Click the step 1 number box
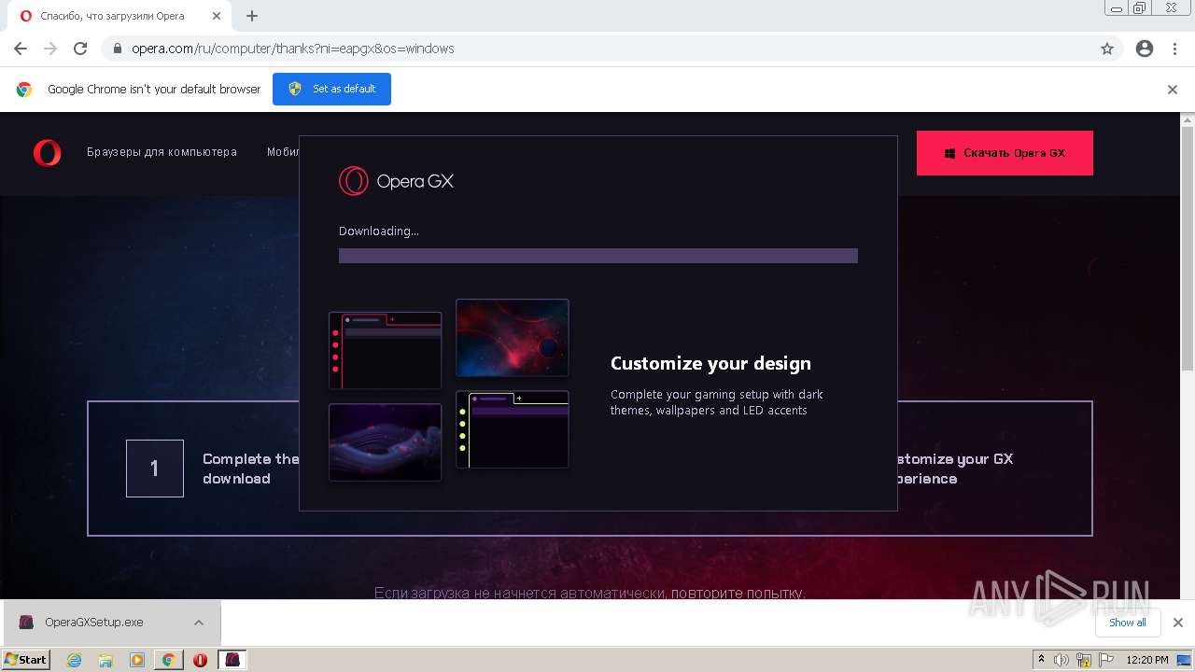The image size is (1195, 672). pyautogui.click(x=155, y=469)
